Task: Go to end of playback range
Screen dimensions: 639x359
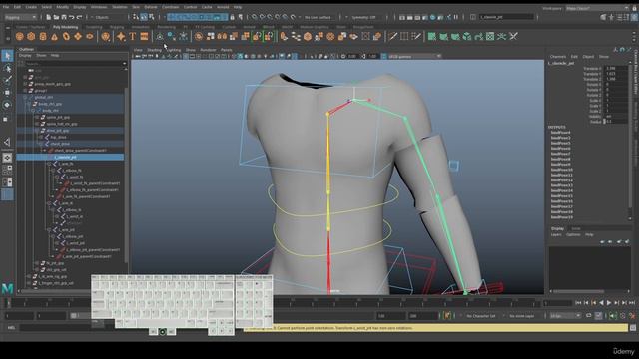Action: pyautogui.click(x=632, y=303)
